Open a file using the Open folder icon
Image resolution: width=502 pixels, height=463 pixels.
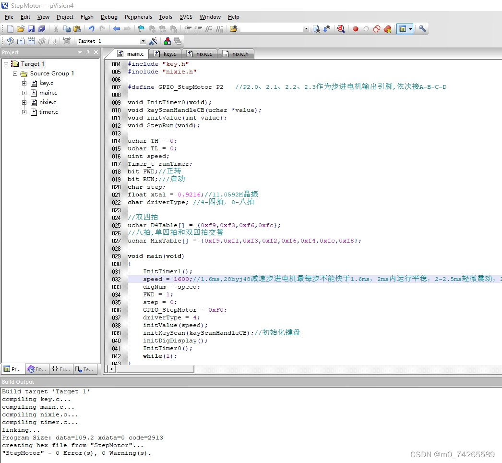(21, 29)
